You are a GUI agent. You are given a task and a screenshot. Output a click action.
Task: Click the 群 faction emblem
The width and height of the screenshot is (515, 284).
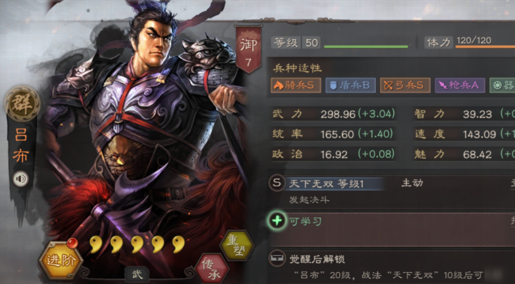pos(23,104)
